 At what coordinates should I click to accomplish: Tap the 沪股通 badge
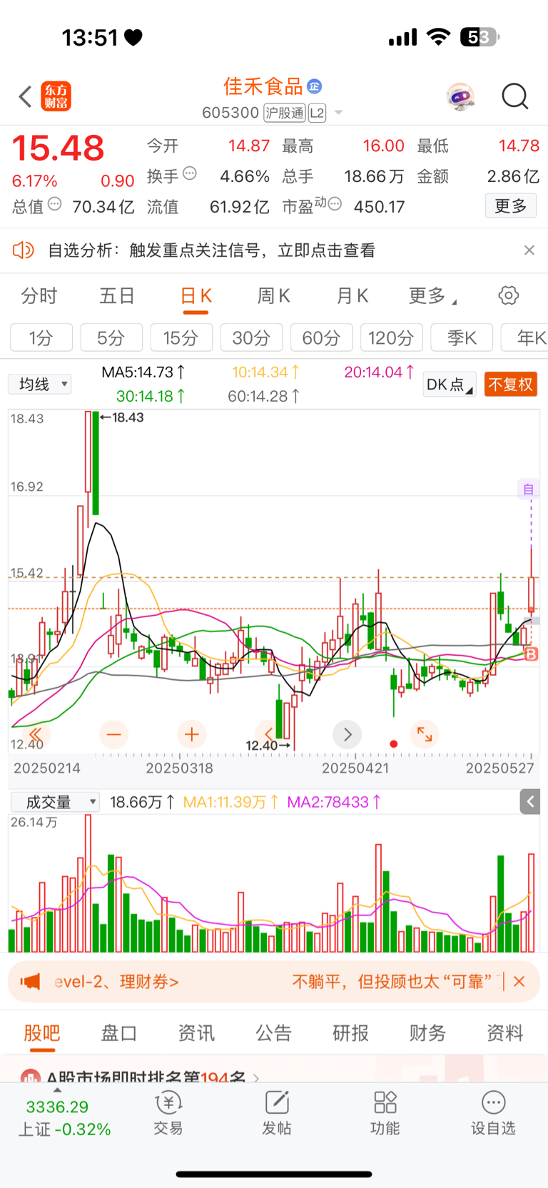(285, 113)
